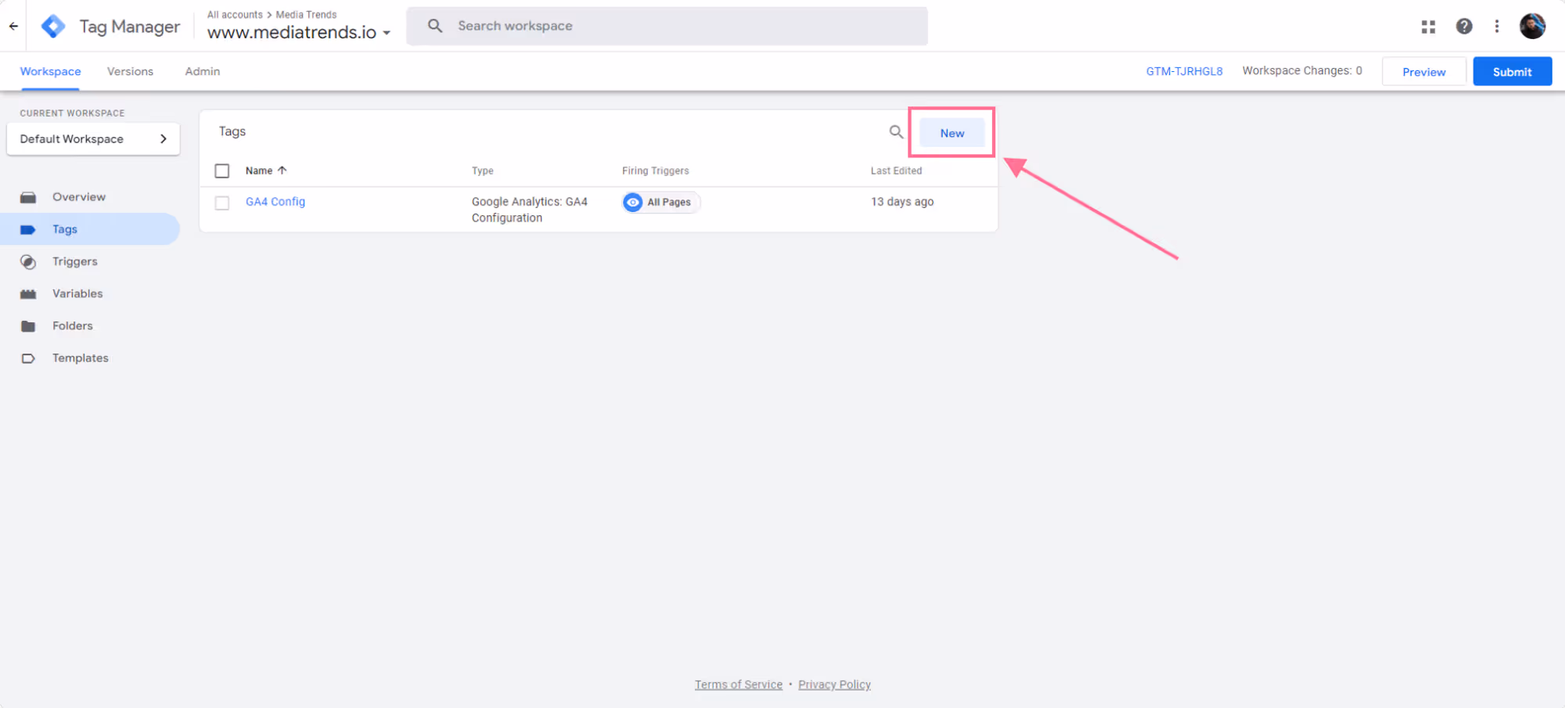Click the All Pages trigger eye icon
This screenshot has height=708, width=1565.
pos(632,203)
